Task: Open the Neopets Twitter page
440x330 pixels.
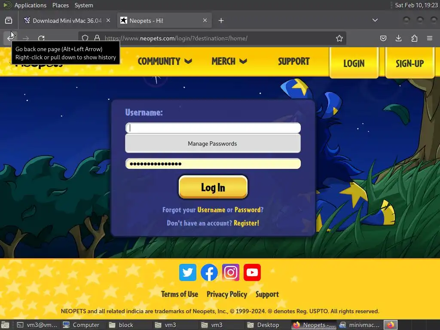Action: tap(188, 272)
